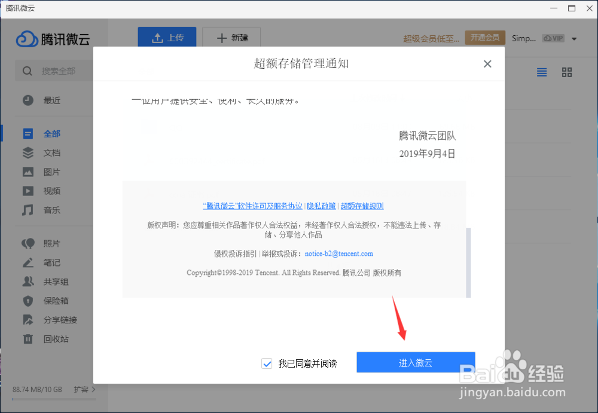Select the 回收站 sidebar label
The image size is (598, 413).
coord(56,339)
